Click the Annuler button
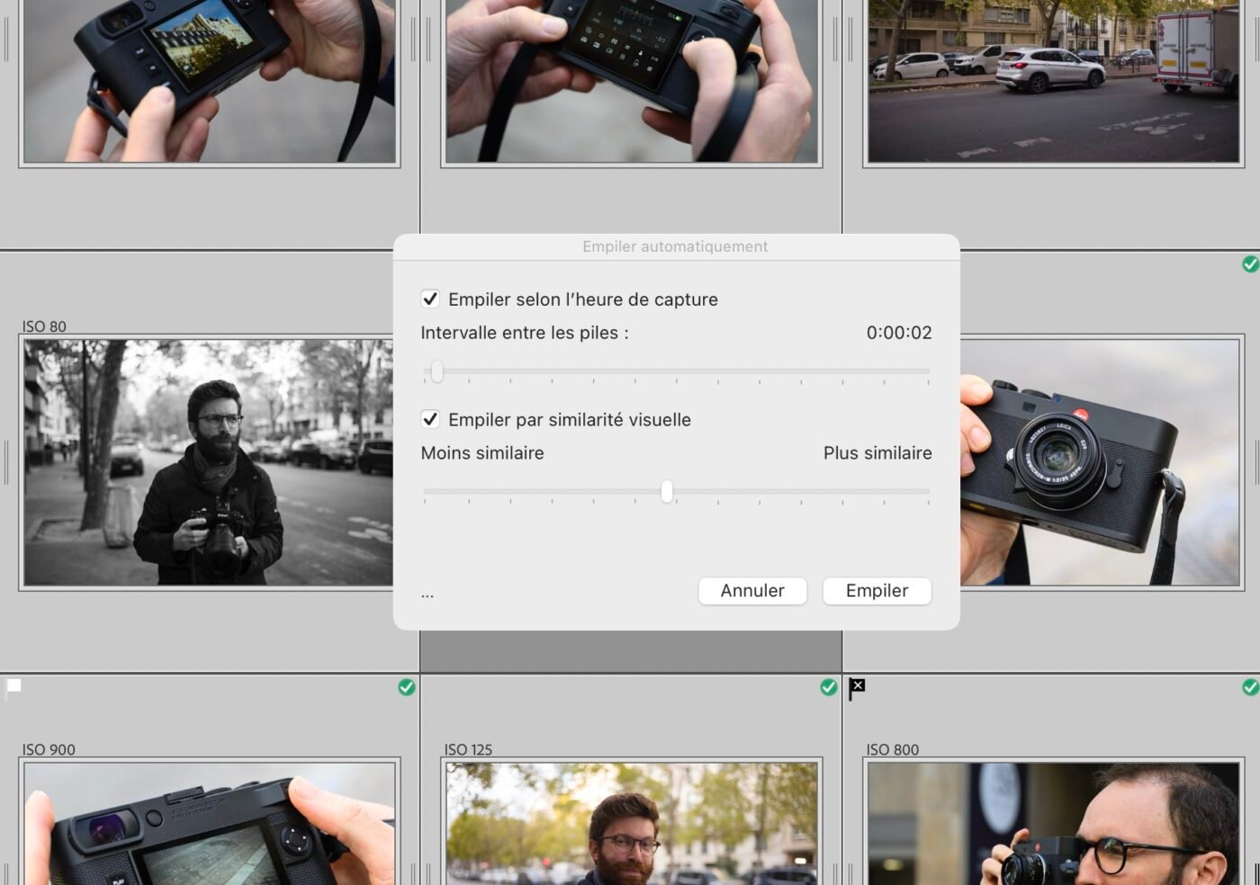 pos(751,591)
